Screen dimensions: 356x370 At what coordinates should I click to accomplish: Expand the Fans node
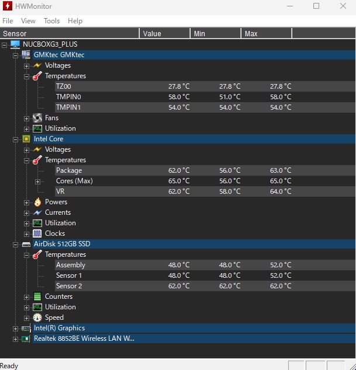[26, 118]
